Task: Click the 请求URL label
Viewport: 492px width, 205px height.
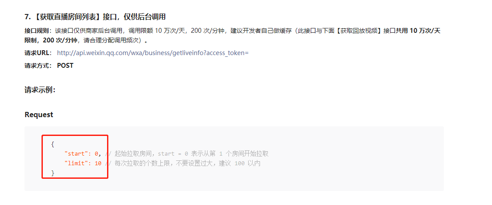Action: 37,53
